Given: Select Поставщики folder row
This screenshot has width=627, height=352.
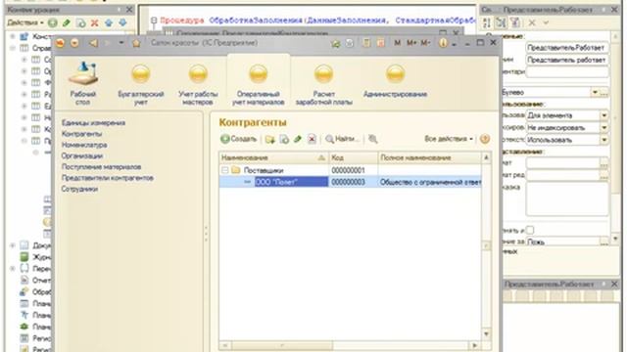Looking at the screenshot, I should tap(350, 170).
